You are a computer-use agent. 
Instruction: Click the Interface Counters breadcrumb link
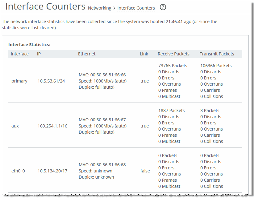pos(136,8)
